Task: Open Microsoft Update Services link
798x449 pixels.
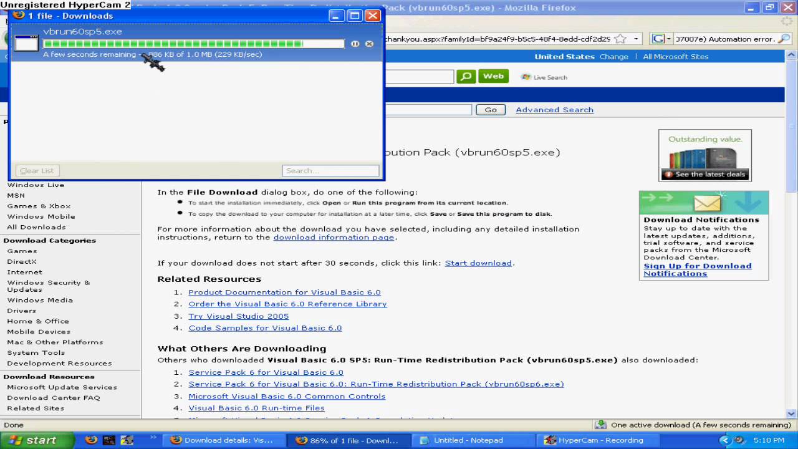Action: click(x=62, y=387)
